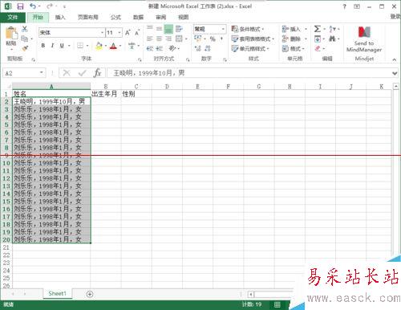This screenshot has width=401, height=310.
Task: Toggle Italic formatting
Action: pos(52,46)
